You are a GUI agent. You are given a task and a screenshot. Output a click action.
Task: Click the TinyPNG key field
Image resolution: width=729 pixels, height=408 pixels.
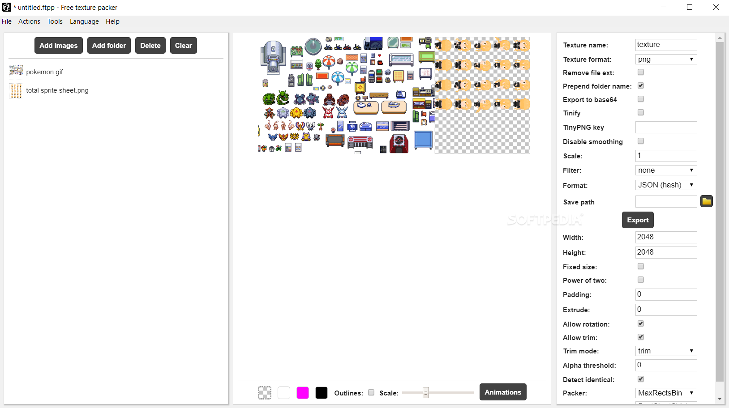coord(666,127)
